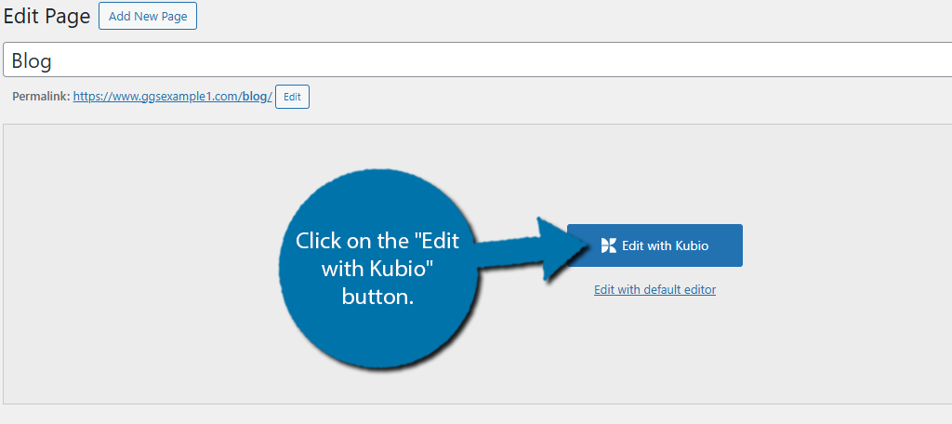Click the "button." word inside blue circle
The image size is (952, 424).
377,297
